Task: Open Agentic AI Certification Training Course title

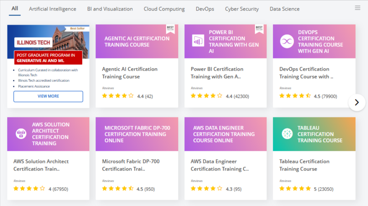Action: [x=130, y=73]
